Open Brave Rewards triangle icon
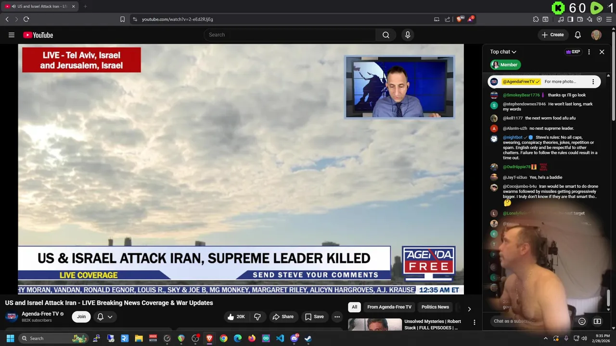 [x=471, y=19]
